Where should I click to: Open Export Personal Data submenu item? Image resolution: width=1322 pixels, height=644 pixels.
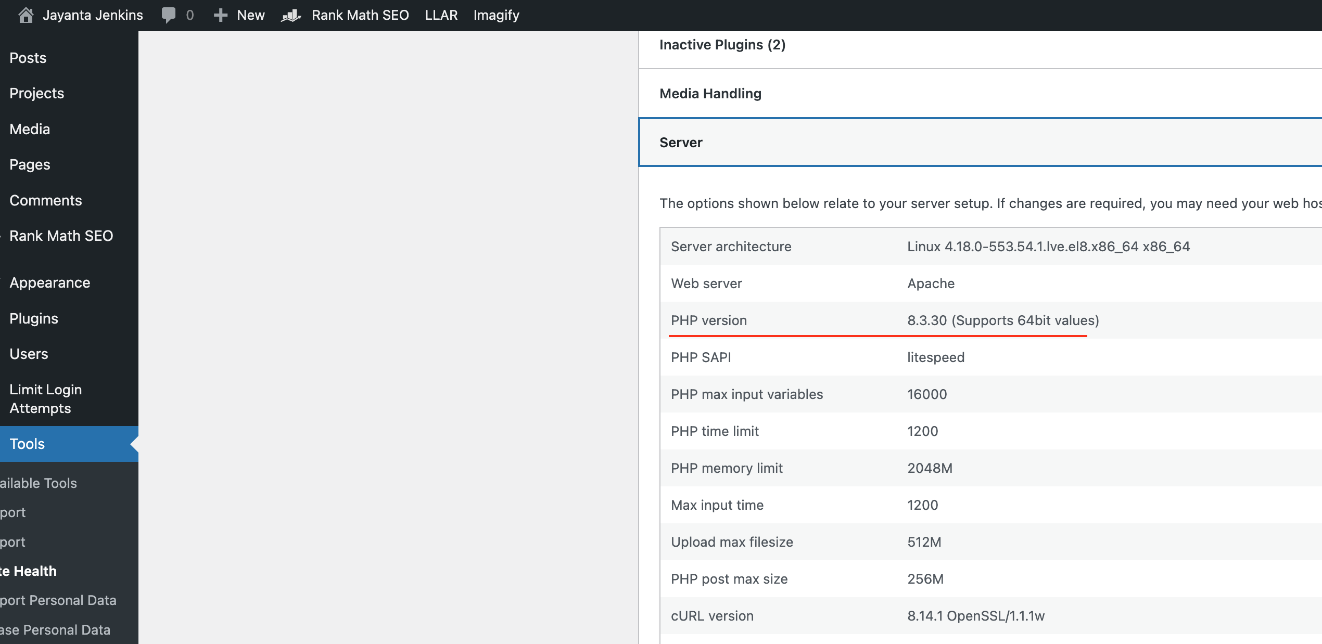[x=58, y=600]
